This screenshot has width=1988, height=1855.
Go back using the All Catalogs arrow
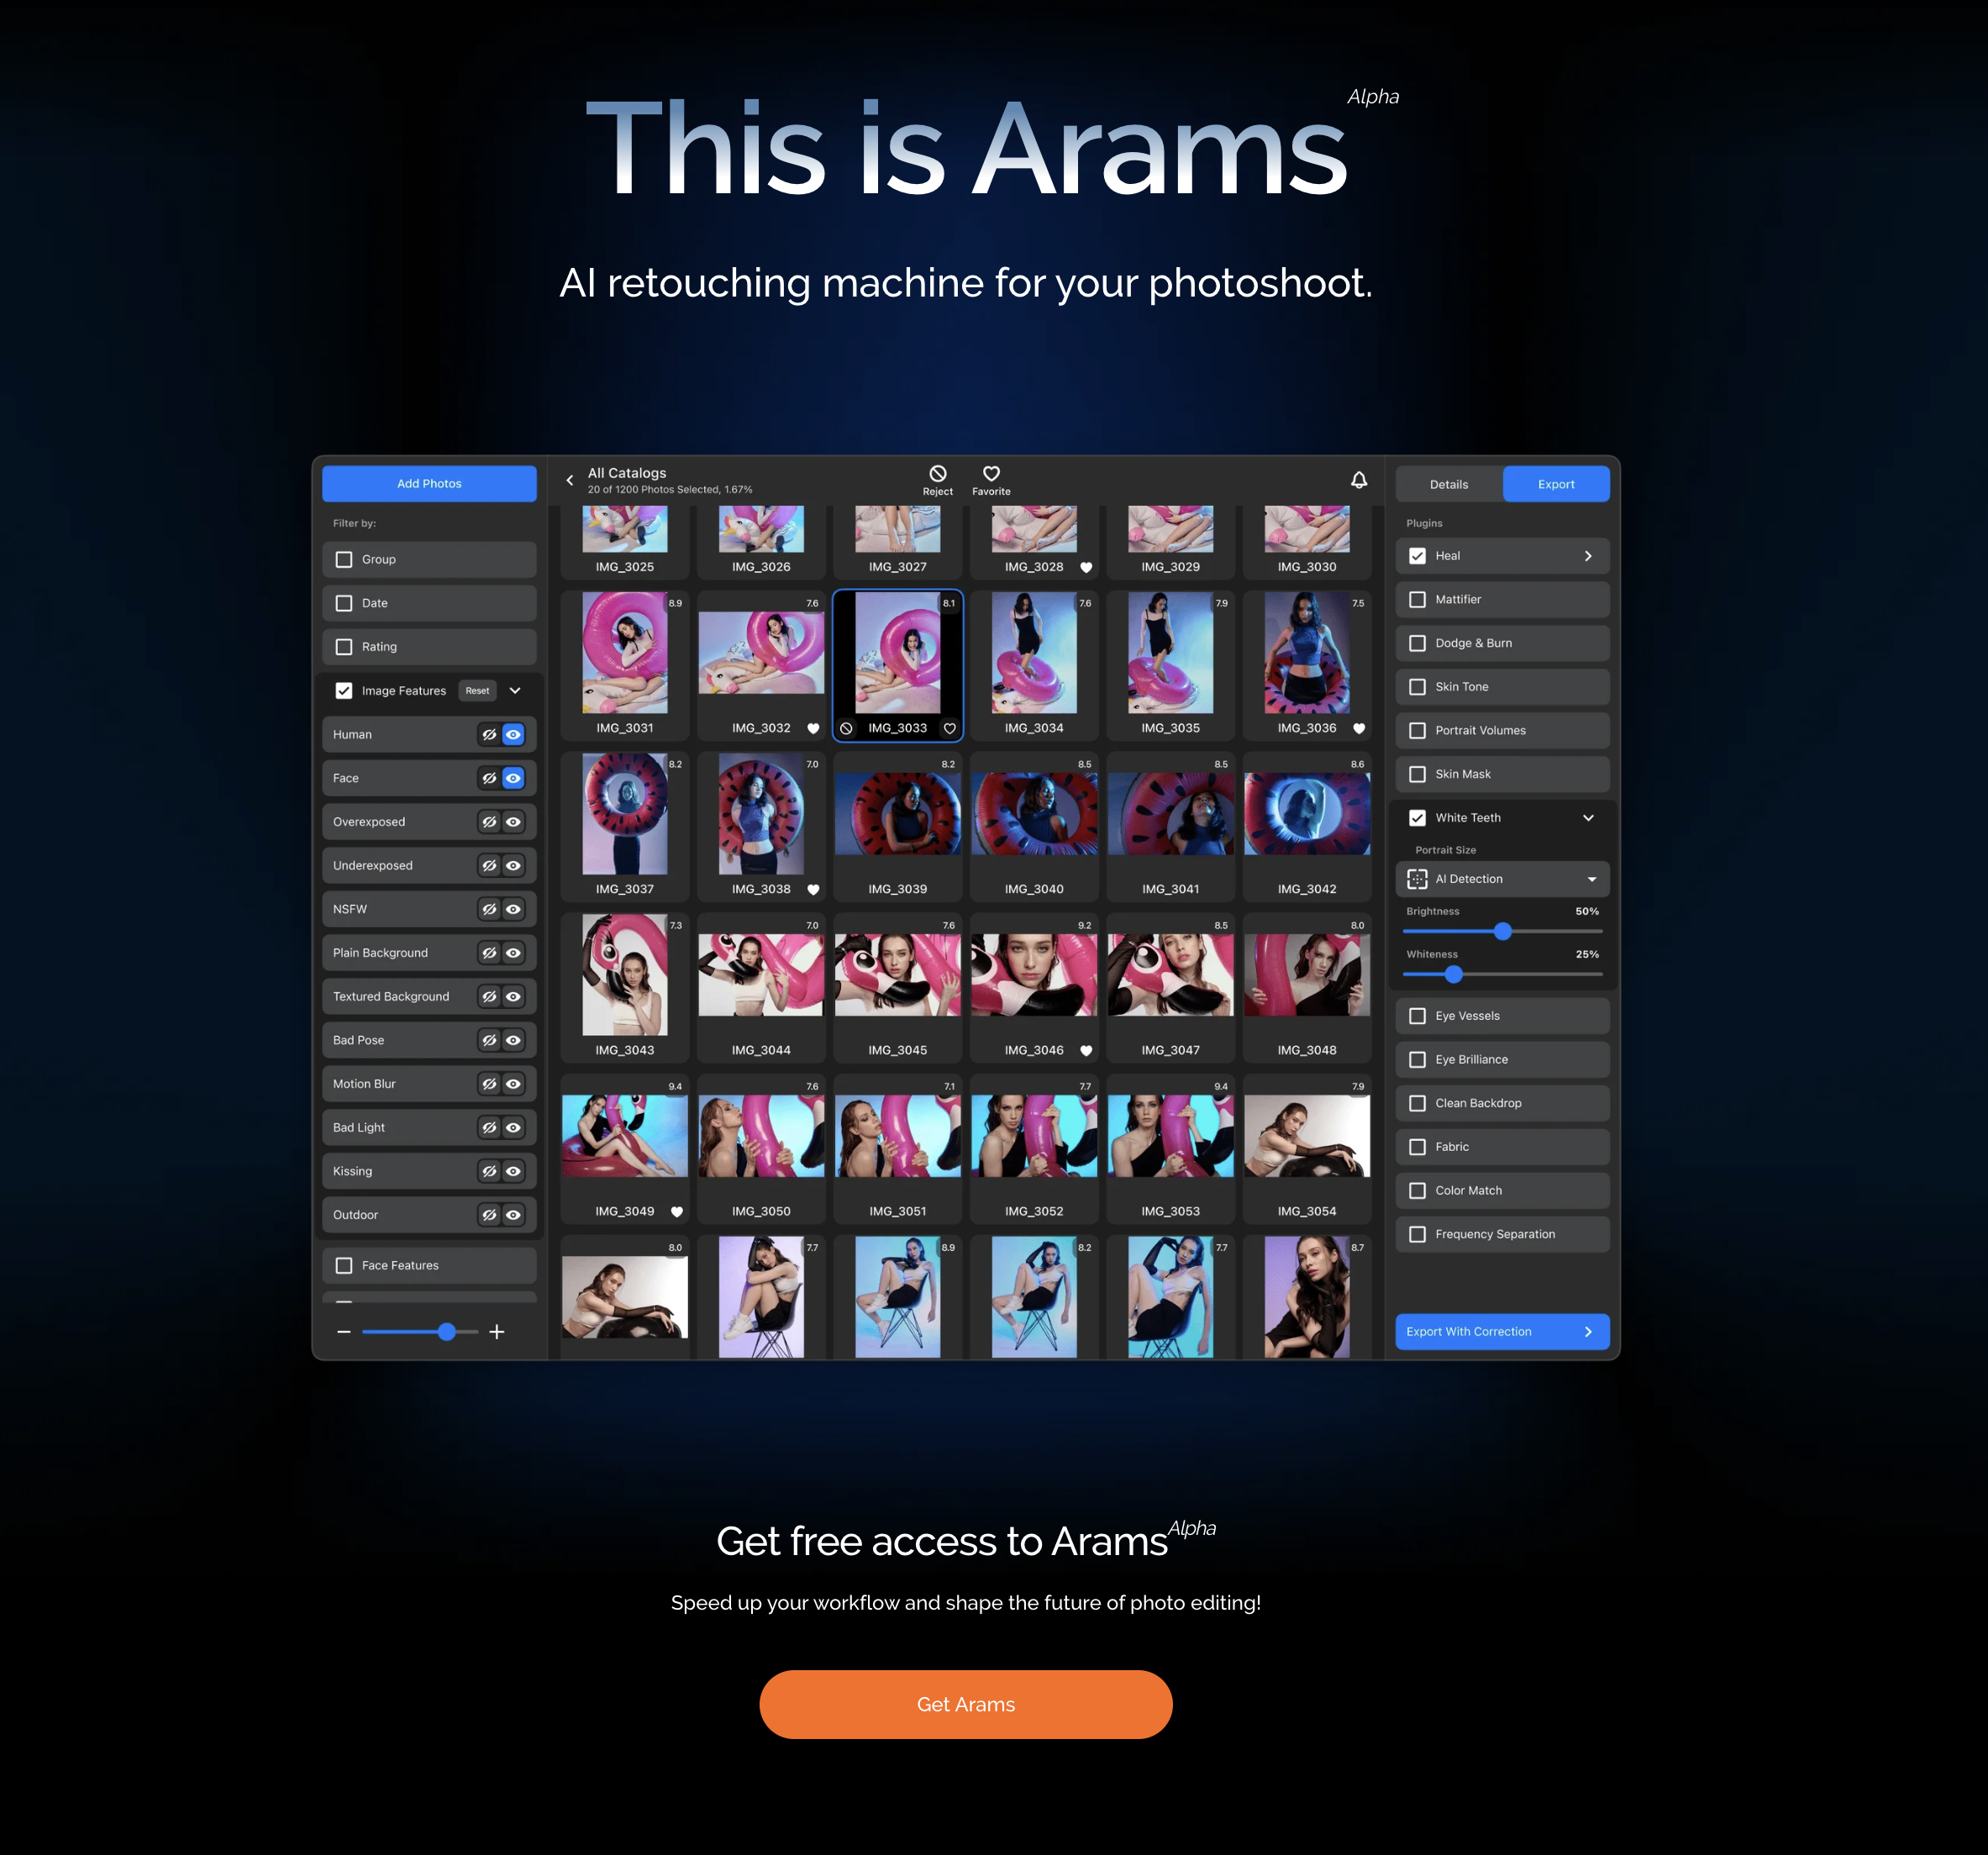coord(570,481)
